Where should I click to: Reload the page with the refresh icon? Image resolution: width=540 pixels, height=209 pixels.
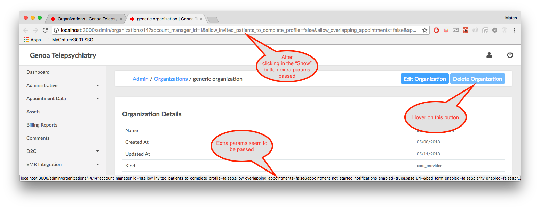[45, 30]
